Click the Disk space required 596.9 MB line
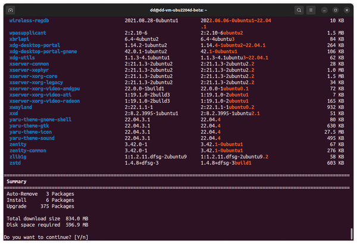Viewport: 357px width, 244px height. point(48,224)
